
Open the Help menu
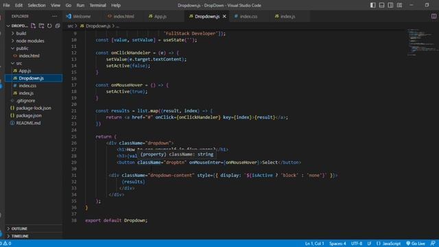[116, 5]
